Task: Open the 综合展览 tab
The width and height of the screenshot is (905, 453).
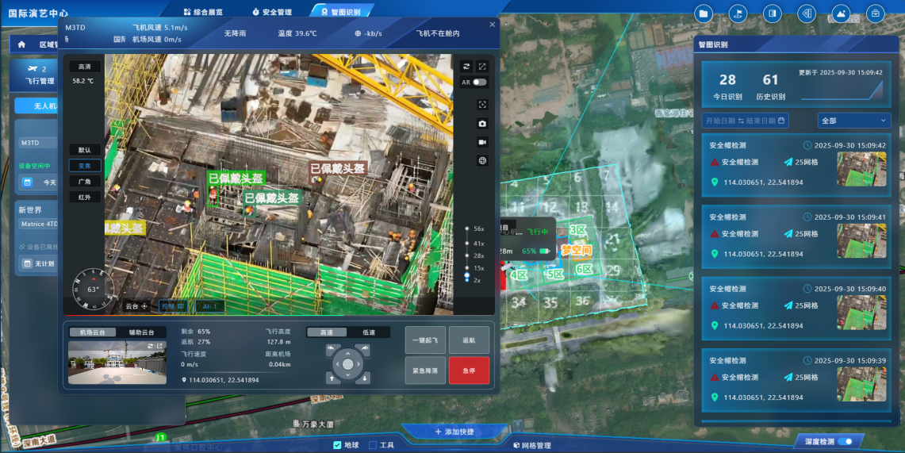Action: pyautogui.click(x=203, y=12)
